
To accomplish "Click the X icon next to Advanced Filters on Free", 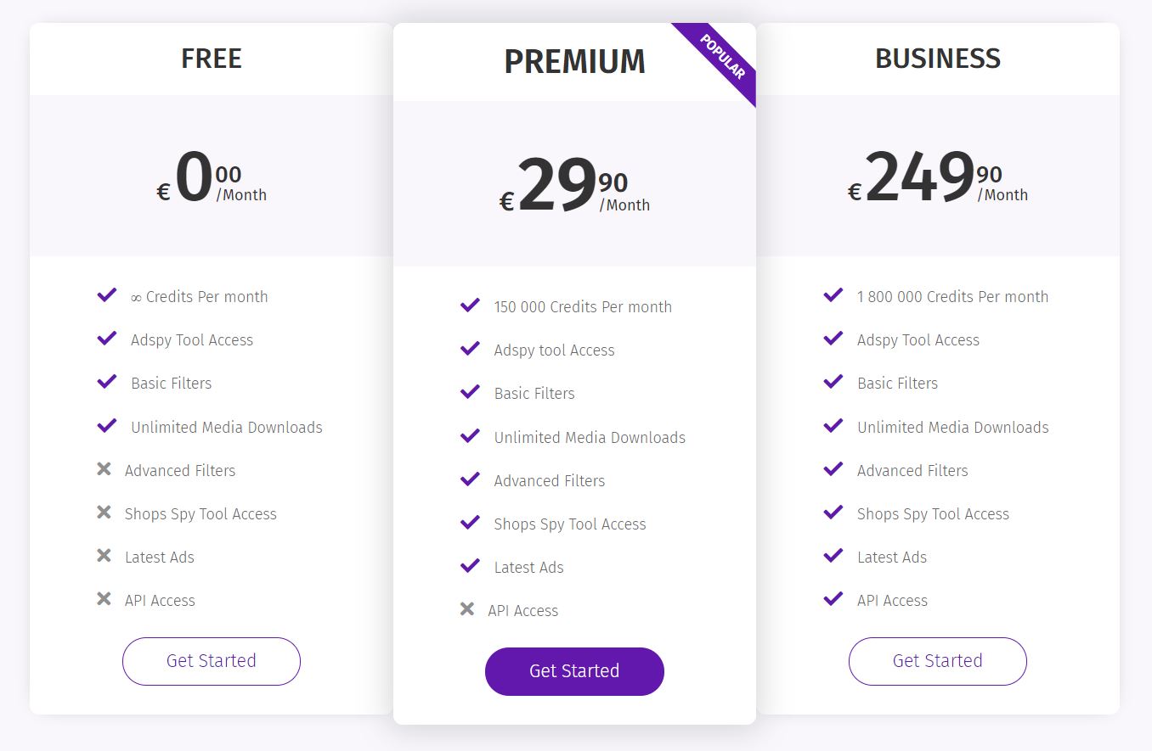I will point(104,468).
